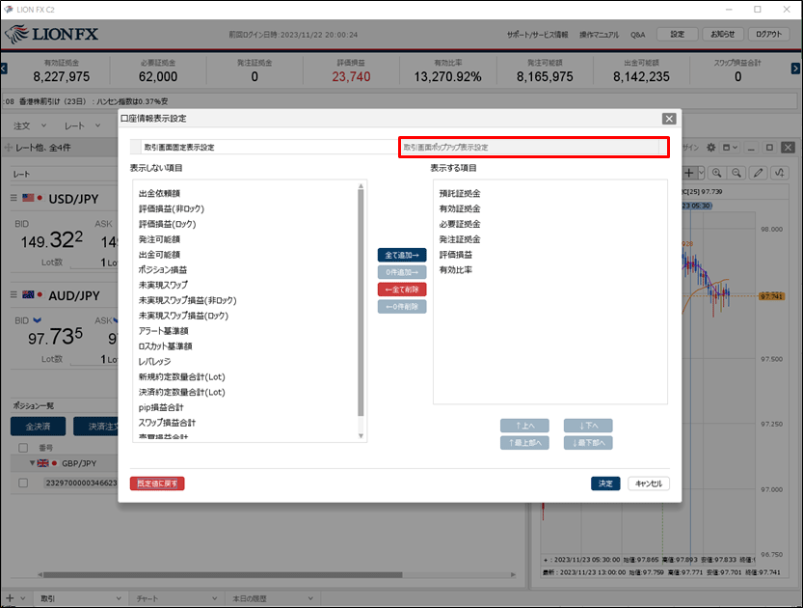Select 預託証拠金 in the 表示する項目 list
803x608 pixels.
pos(460,193)
